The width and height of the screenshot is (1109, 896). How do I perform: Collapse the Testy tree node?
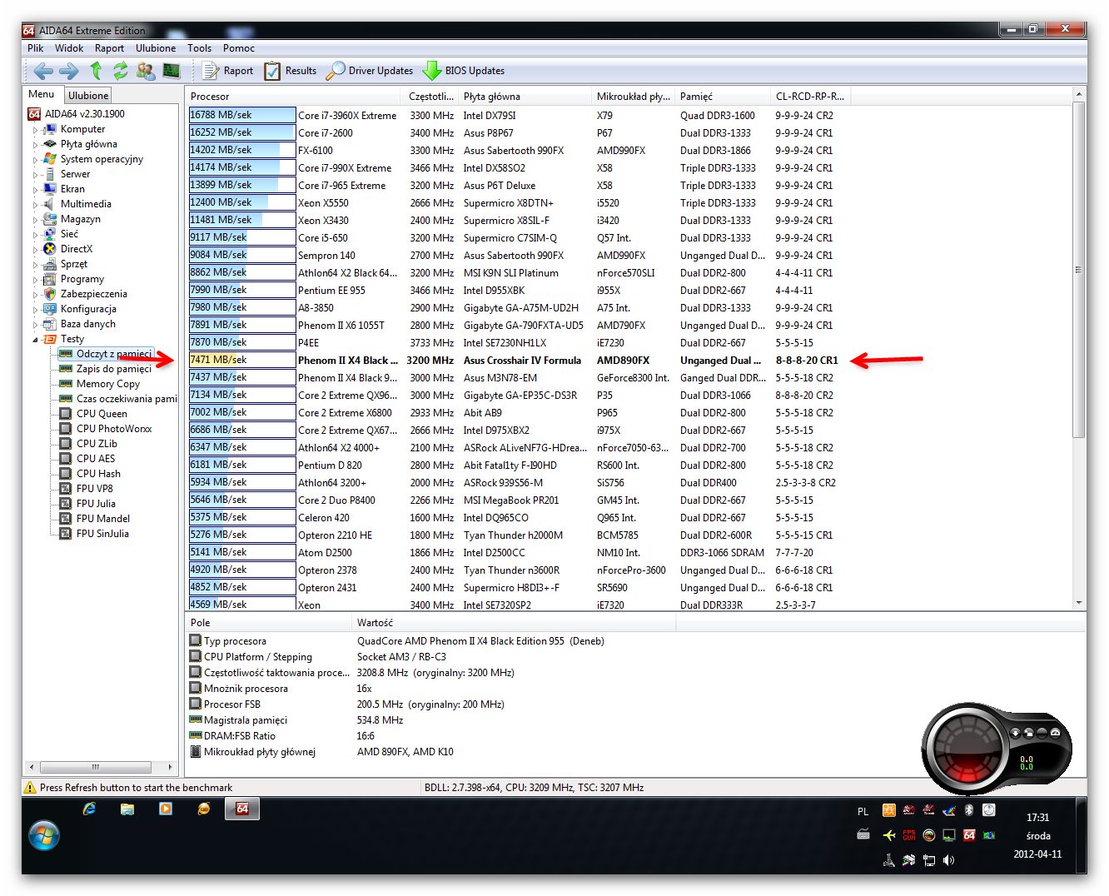pos(35,340)
